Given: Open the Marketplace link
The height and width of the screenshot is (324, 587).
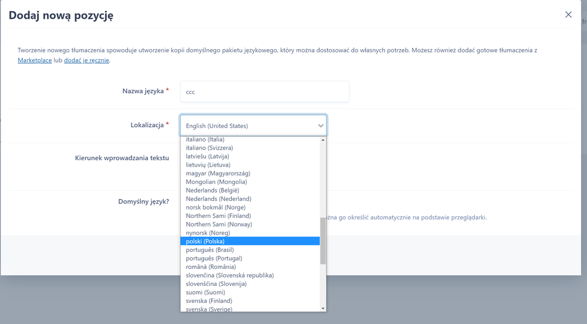Looking at the screenshot, I should (35, 60).
